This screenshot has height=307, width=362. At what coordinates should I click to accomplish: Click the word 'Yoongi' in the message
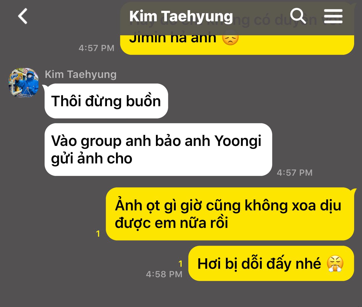[x=238, y=141]
